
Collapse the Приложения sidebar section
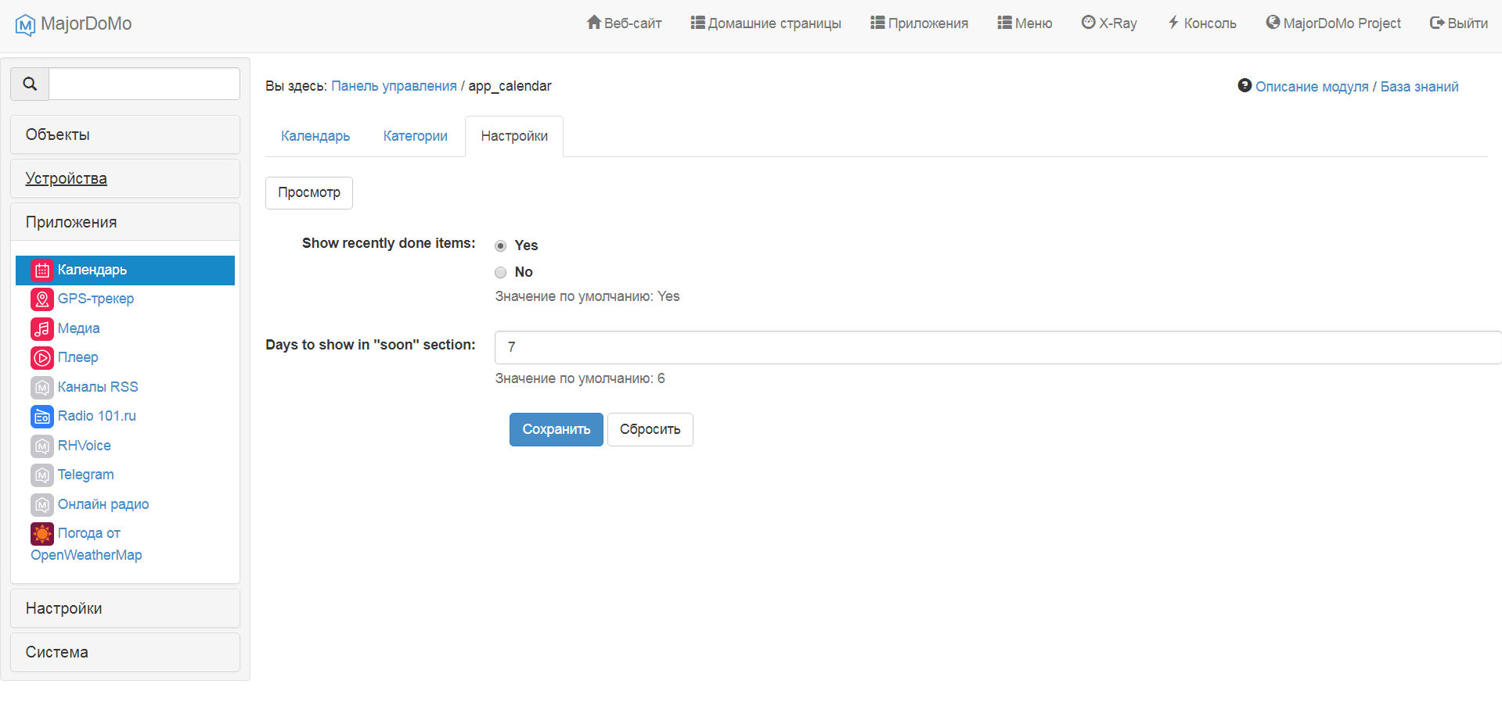pyautogui.click(x=125, y=222)
